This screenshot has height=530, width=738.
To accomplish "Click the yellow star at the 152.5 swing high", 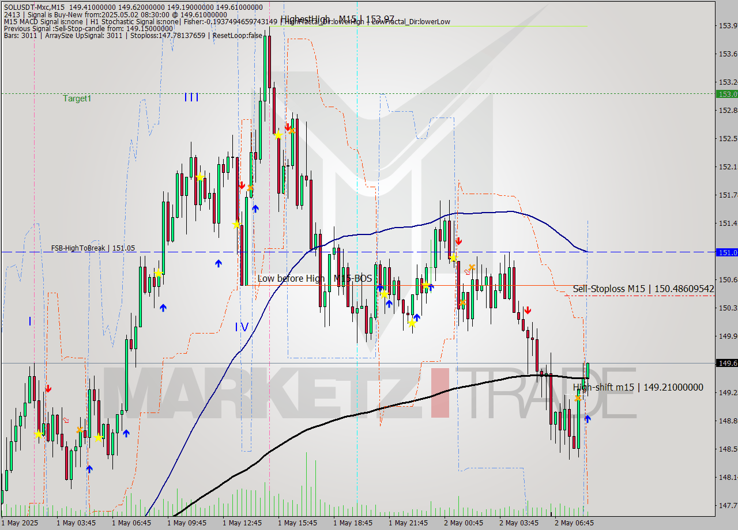I will pyautogui.click(x=278, y=135).
